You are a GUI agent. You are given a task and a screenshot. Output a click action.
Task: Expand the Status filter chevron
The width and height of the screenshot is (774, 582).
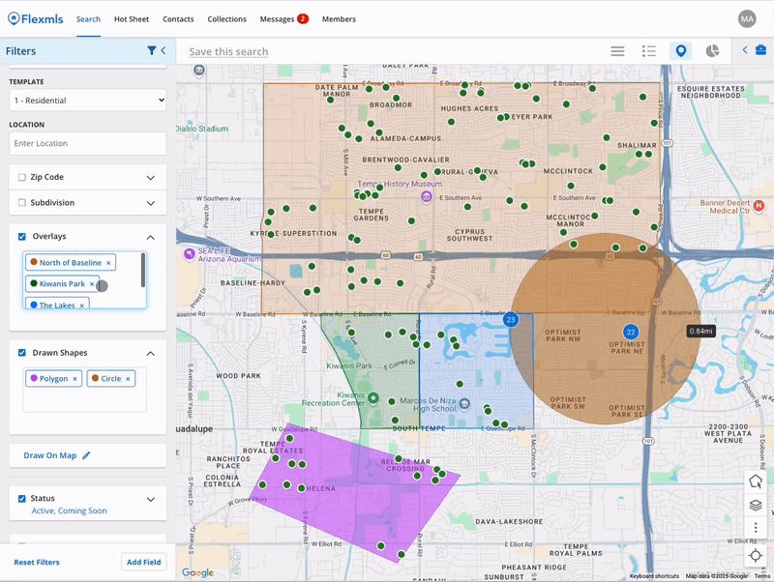[151, 499]
